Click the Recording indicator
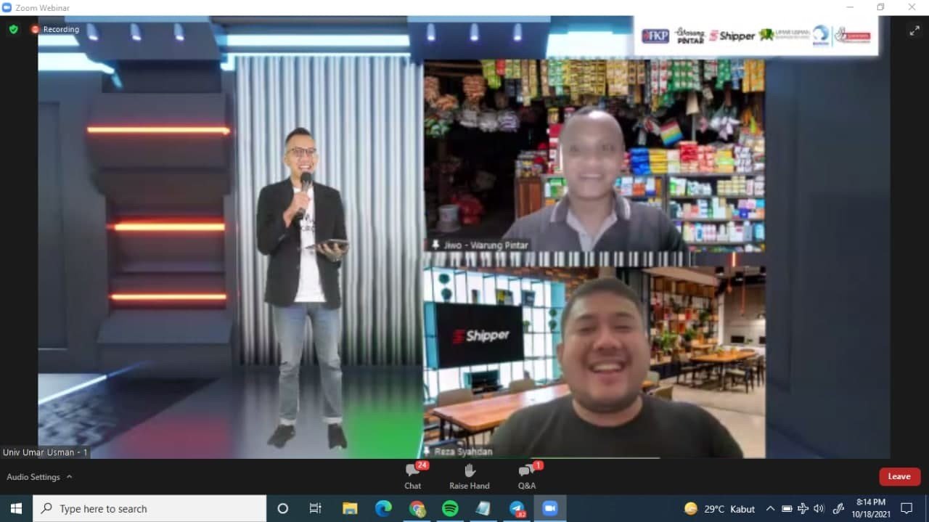The image size is (929, 522). pyautogui.click(x=55, y=30)
